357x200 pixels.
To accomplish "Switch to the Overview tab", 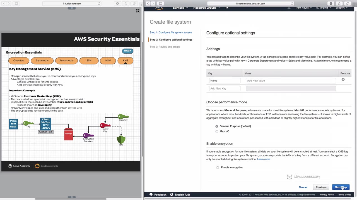I will [x=19, y=61].
